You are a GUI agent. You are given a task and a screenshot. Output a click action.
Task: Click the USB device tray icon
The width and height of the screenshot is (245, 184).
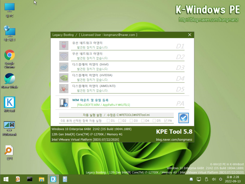[x=206, y=179]
